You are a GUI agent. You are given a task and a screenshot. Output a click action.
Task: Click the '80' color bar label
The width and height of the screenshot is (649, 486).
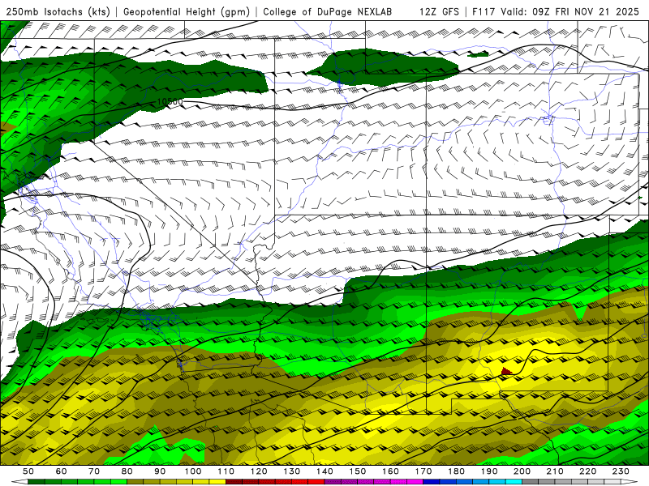click(x=127, y=471)
